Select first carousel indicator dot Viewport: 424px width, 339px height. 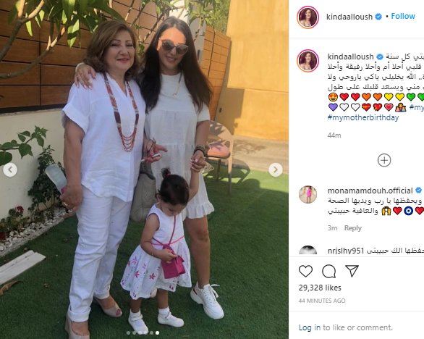129,332
